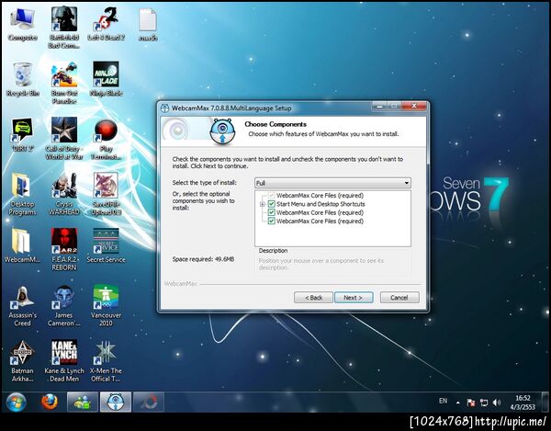The width and height of the screenshot is (551, 431).
Task: Open Firefox from the taskbar
Action: click(x=50, y=402)
